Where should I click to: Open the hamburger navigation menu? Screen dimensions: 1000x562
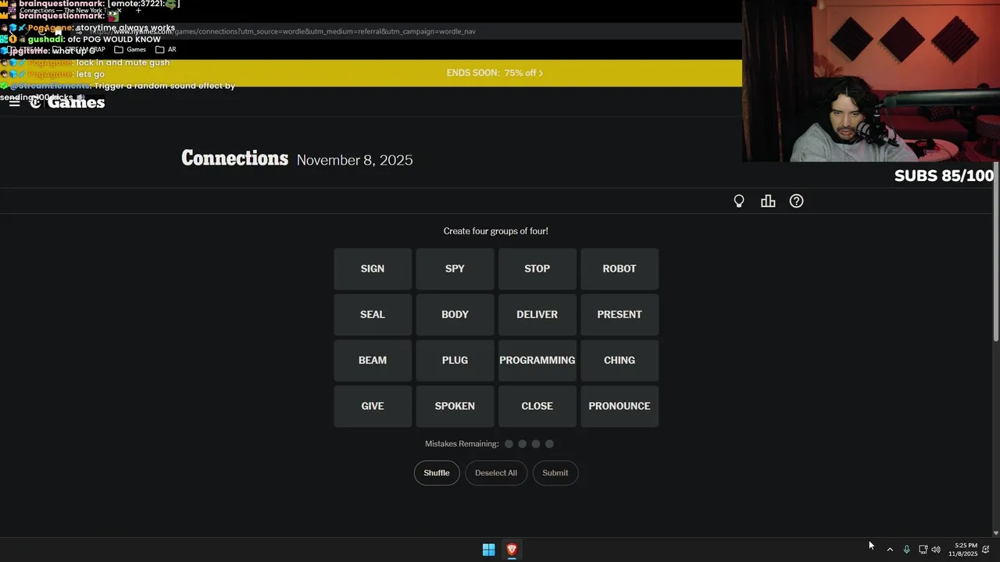tap(14, 102)
